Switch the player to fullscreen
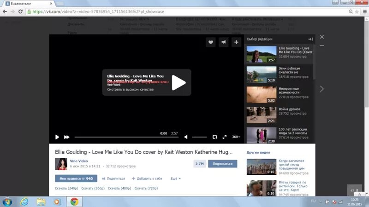369x207 pixels. [225, 137]
